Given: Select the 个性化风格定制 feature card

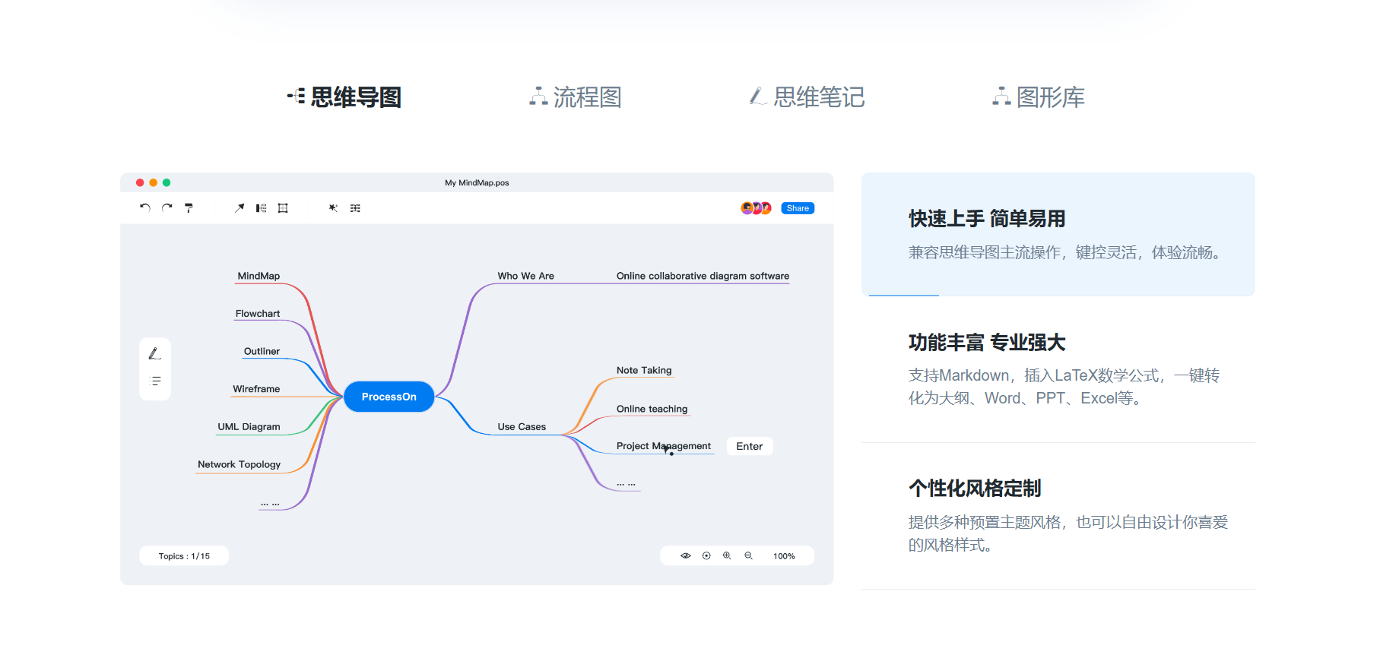Looking at the screenshot, I should pos(1058,516).
